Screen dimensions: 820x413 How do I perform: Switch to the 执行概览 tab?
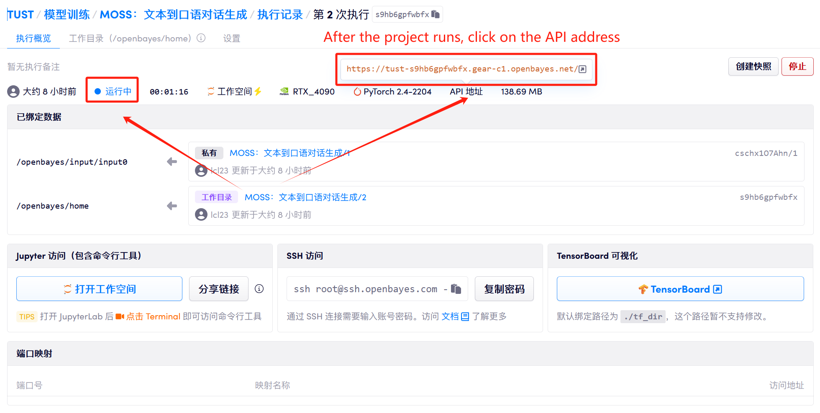[x=33, y=38]
